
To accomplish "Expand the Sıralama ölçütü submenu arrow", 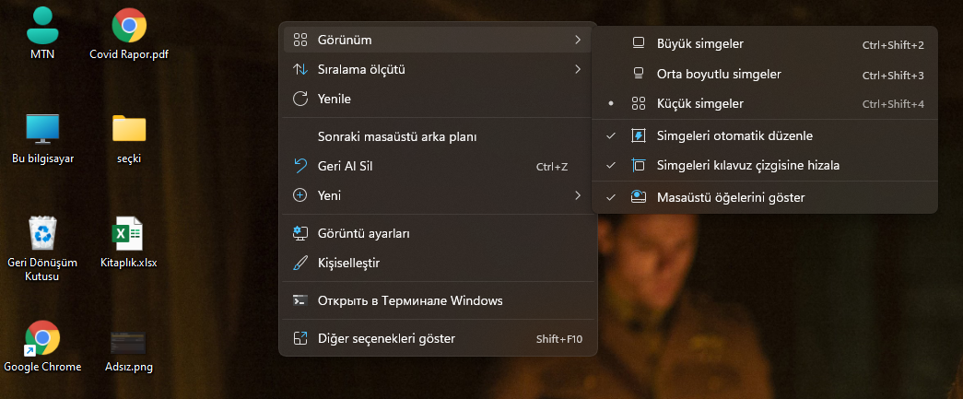I will click(x=577, y=69).
